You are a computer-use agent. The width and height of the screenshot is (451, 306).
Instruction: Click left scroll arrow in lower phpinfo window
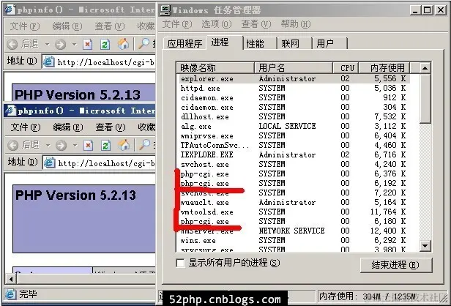point(11,279)
